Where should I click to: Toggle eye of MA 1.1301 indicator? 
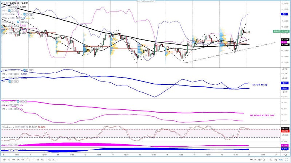(x=10, y=33)
